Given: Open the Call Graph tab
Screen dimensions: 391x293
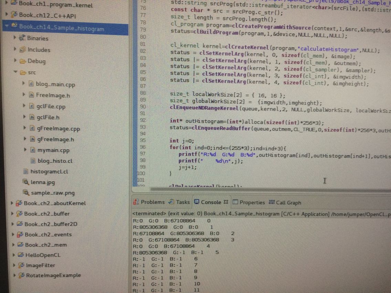Looking at the screenshot, I should click(x=285, y=203).
